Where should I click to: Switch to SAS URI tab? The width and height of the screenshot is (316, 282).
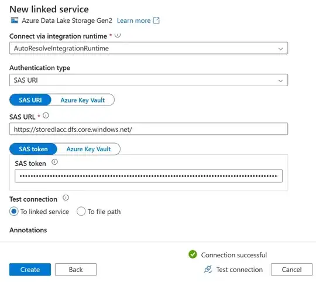click(x=30, y=100)
